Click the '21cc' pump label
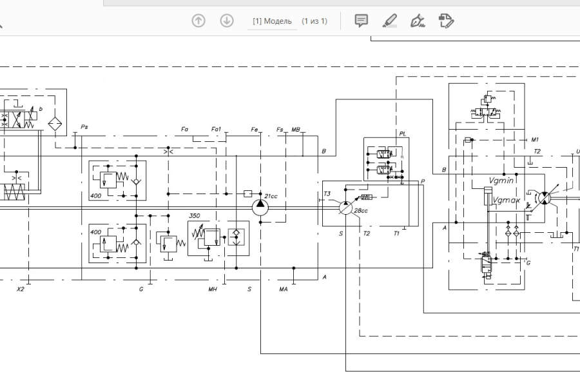Screen dimensions: 580x387 (271, 196)
